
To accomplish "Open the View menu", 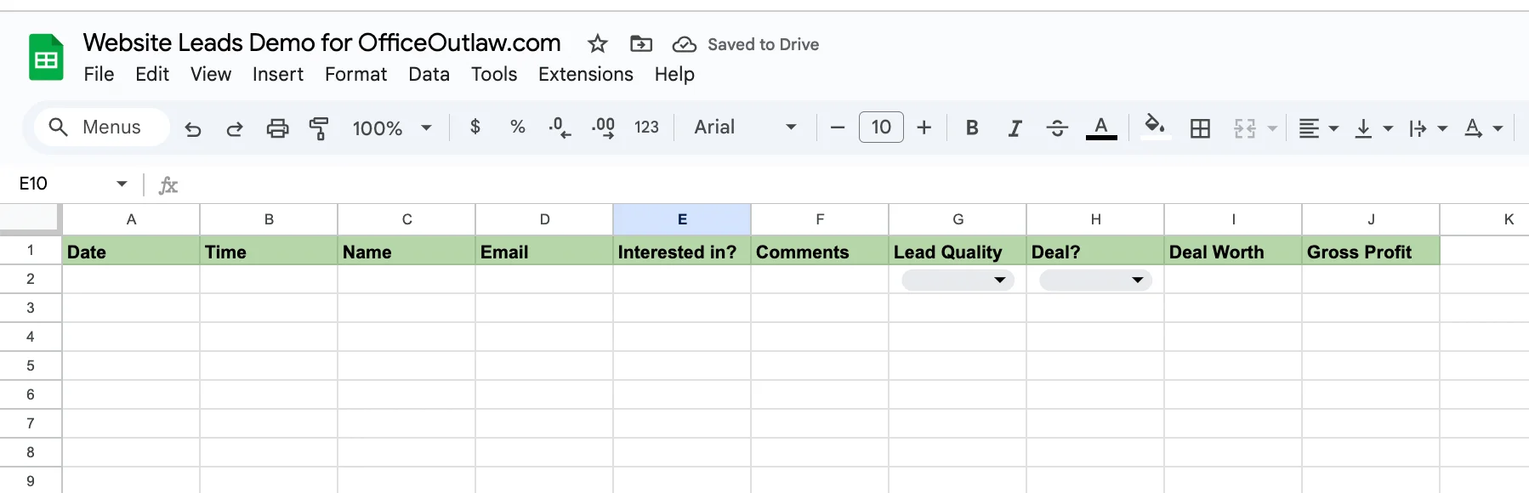I will [x=211, y=75].
